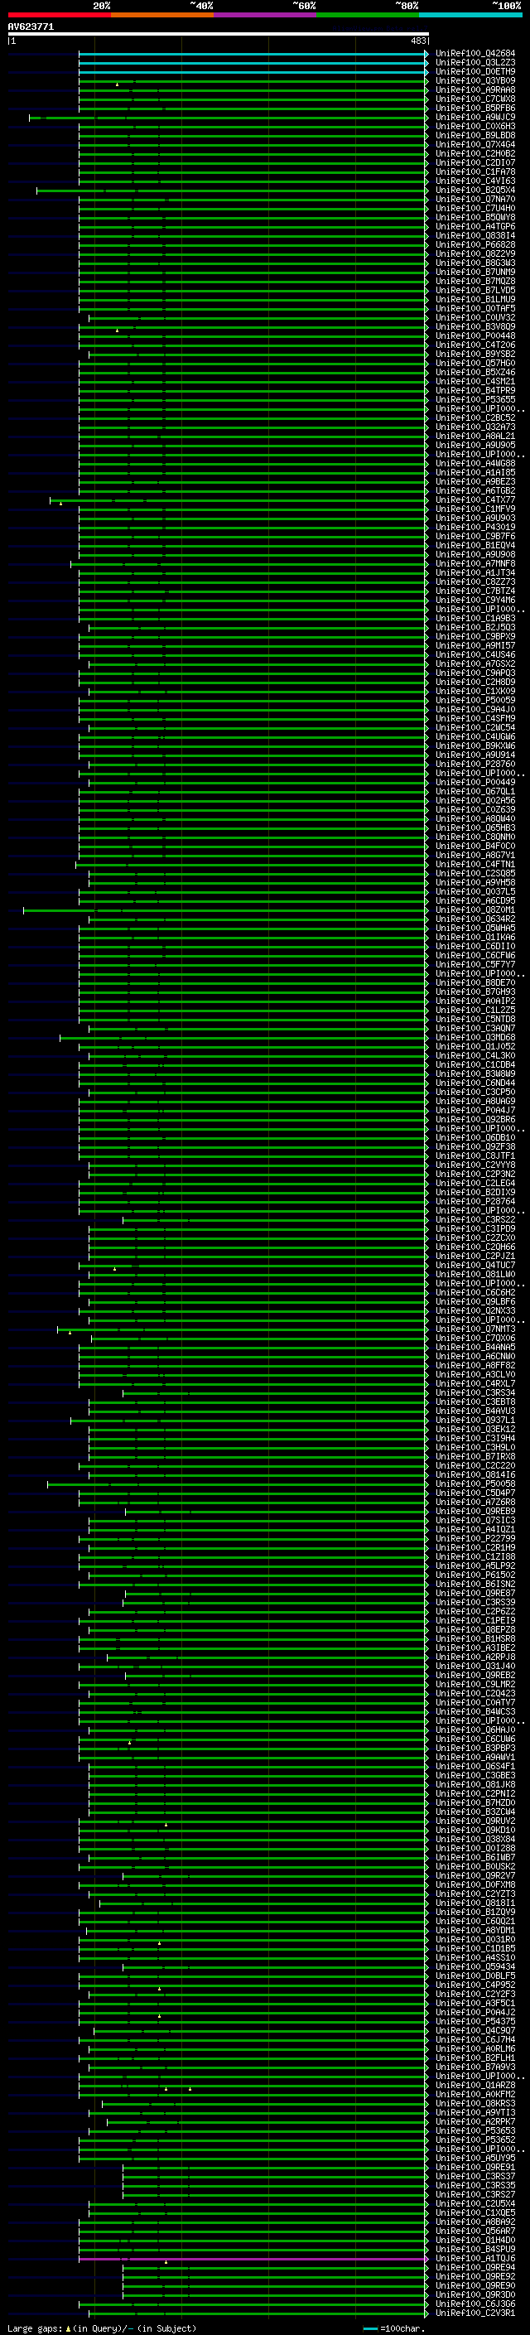Screen dimensions: 530x2335
Task: Select the UniRef100_B2Q5X4 label
Action: click(x=475, y=191)
